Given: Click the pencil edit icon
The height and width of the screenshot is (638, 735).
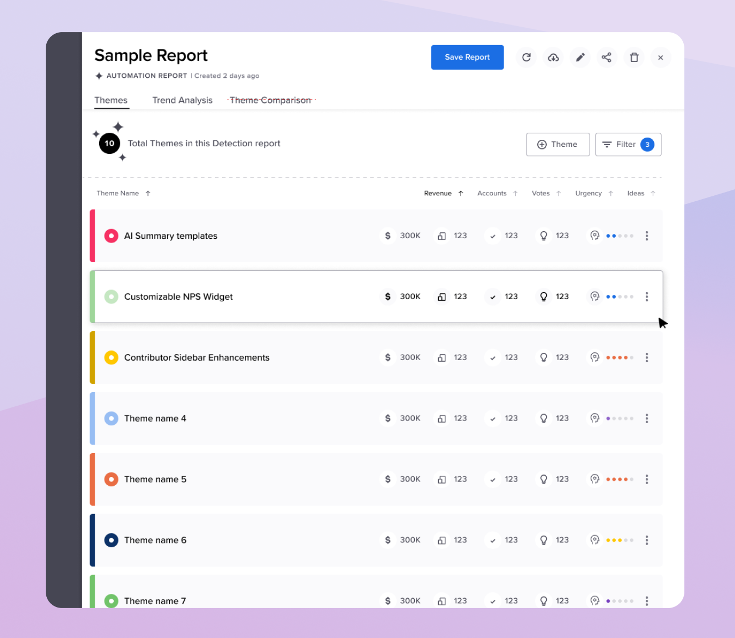Looking at the screenshot, I should [x=580, y=57].
